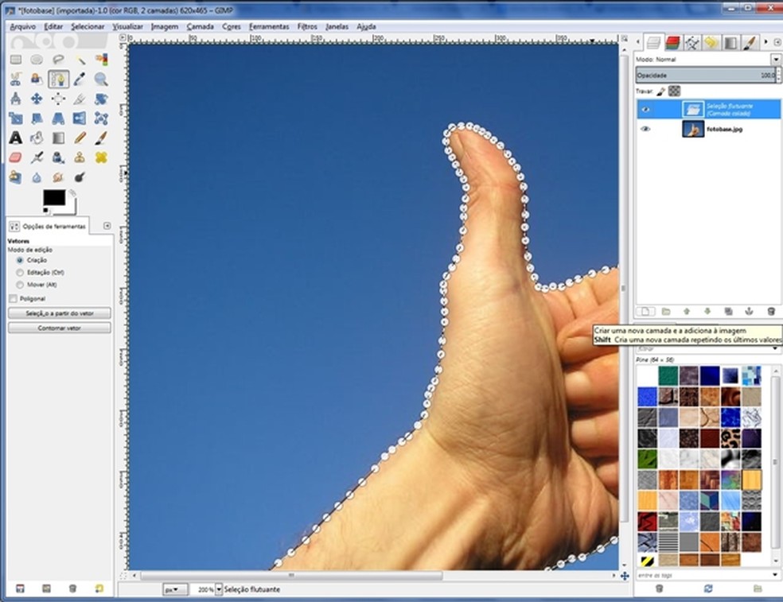Select the Fuzzy Select wand tool
Screen dimensions: 783x602
point(80,60)
